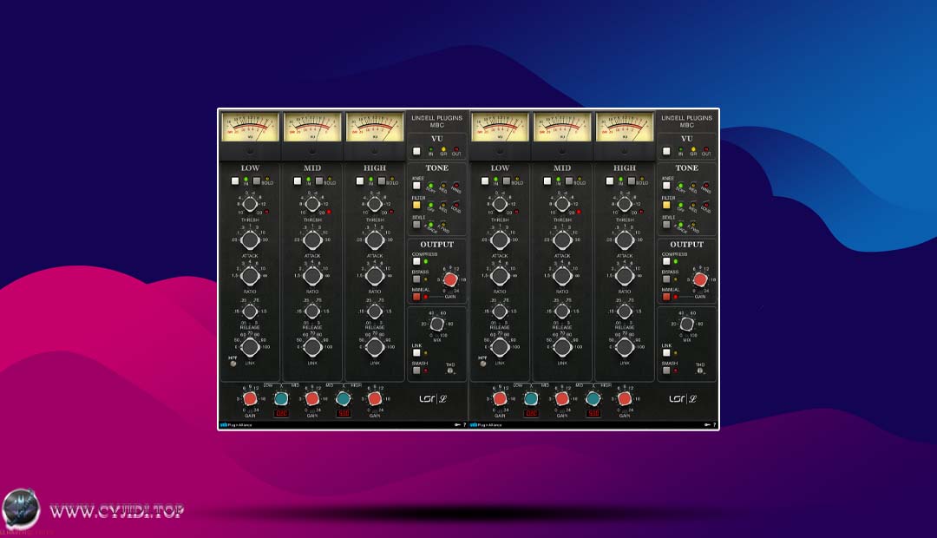
Task: Toggle LOW band IN button, left plugin
Action: (235, 180)
